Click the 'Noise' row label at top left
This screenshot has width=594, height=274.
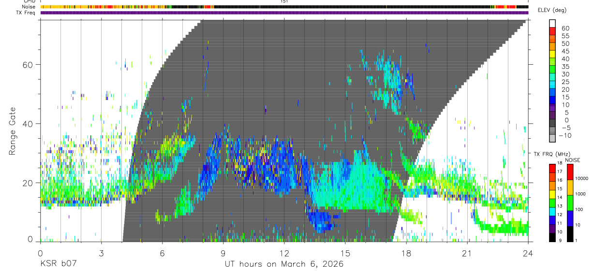[x=29, y=7]
